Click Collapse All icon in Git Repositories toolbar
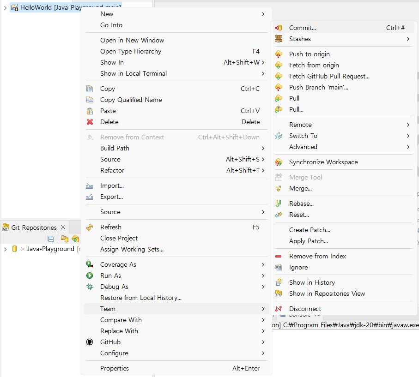 pyautogui.click(x=50, y=239)
